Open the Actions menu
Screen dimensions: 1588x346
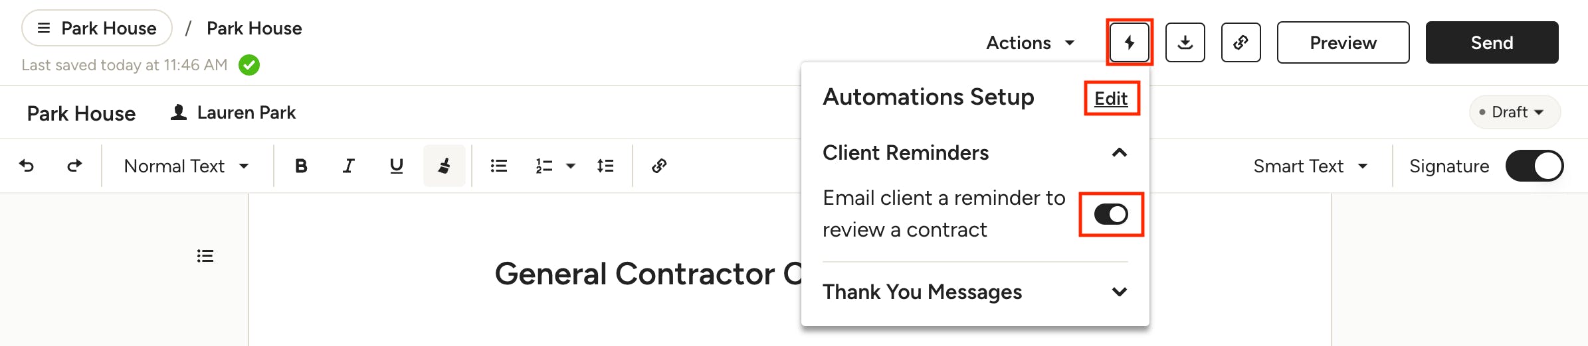(x=1030, y=42)
